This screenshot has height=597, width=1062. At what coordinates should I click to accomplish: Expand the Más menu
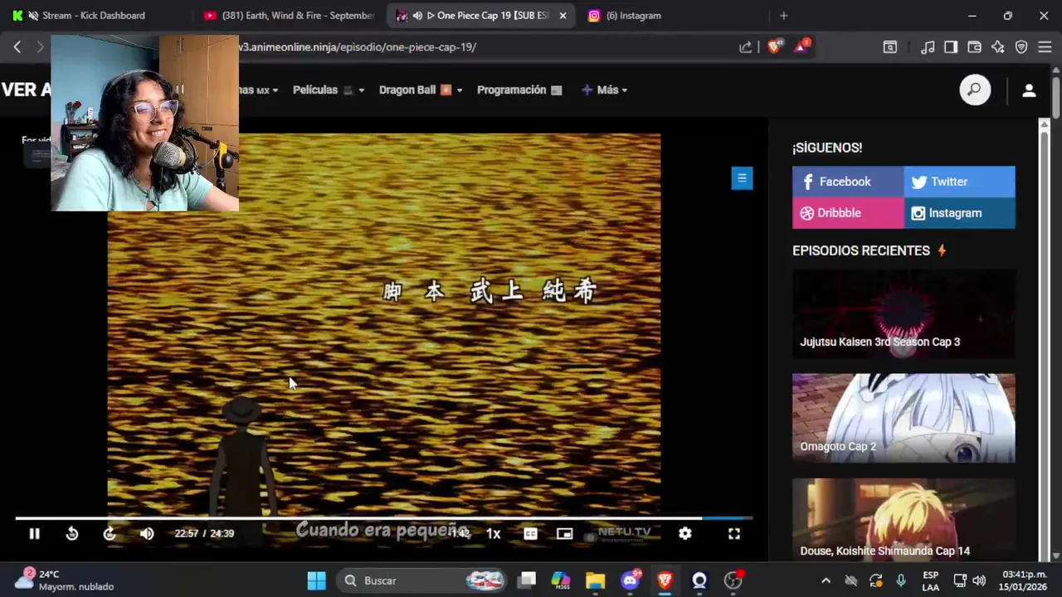click(604, 90)
